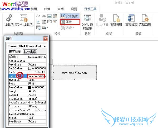Select AutoSize False value
This screenshot has height=128, width=158.
click(37, 65)
